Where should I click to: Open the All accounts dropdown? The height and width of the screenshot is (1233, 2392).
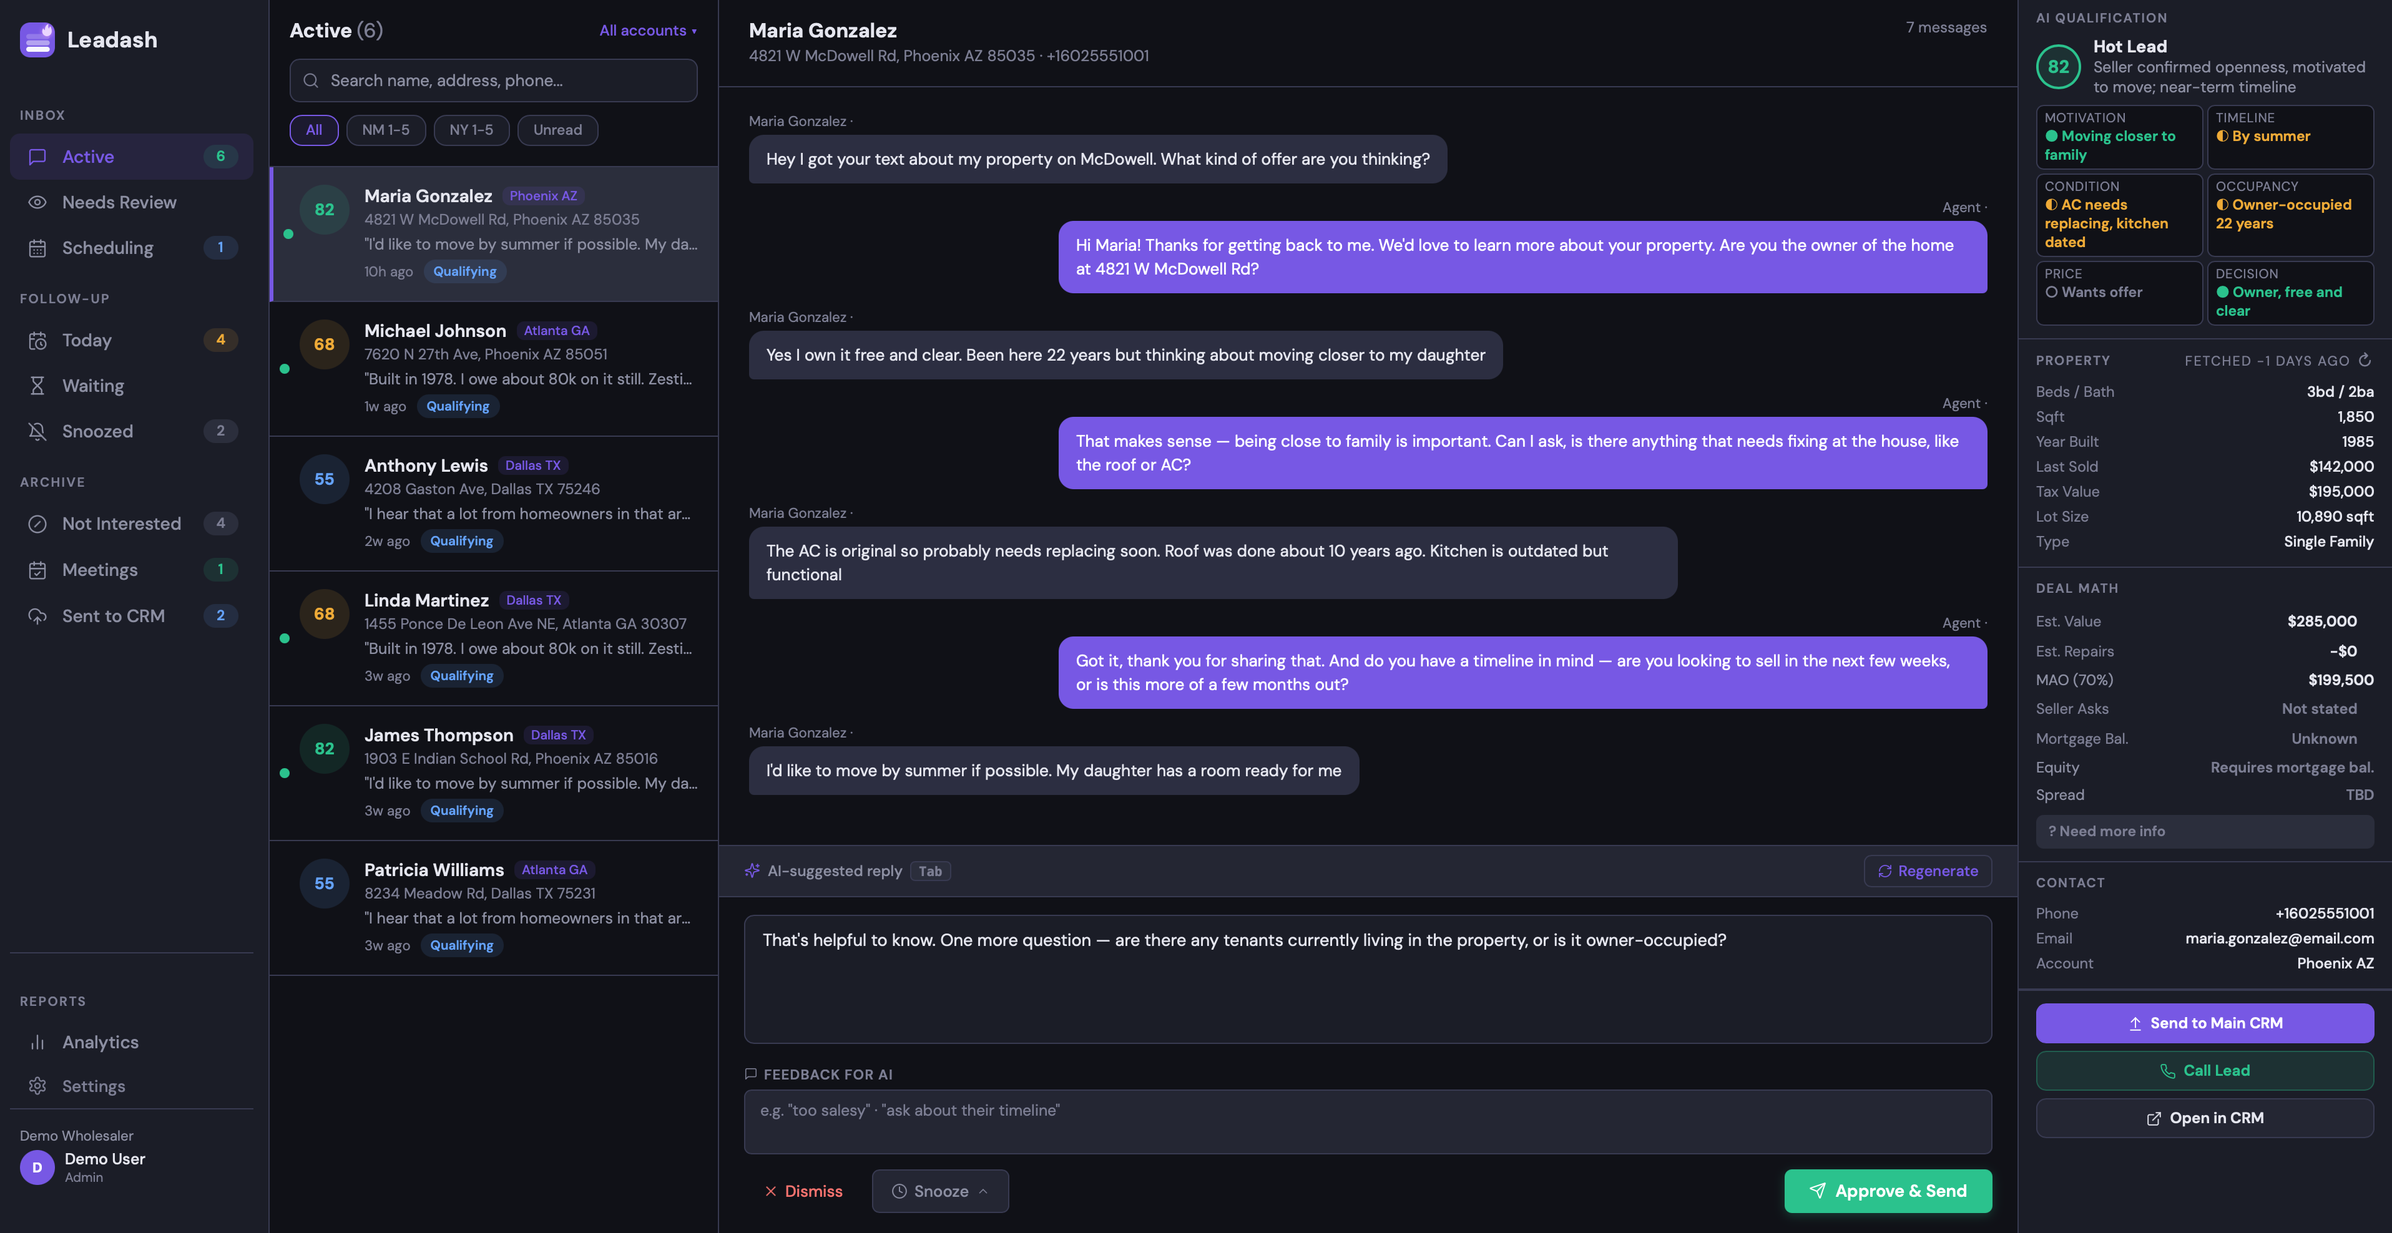(647, 30)
